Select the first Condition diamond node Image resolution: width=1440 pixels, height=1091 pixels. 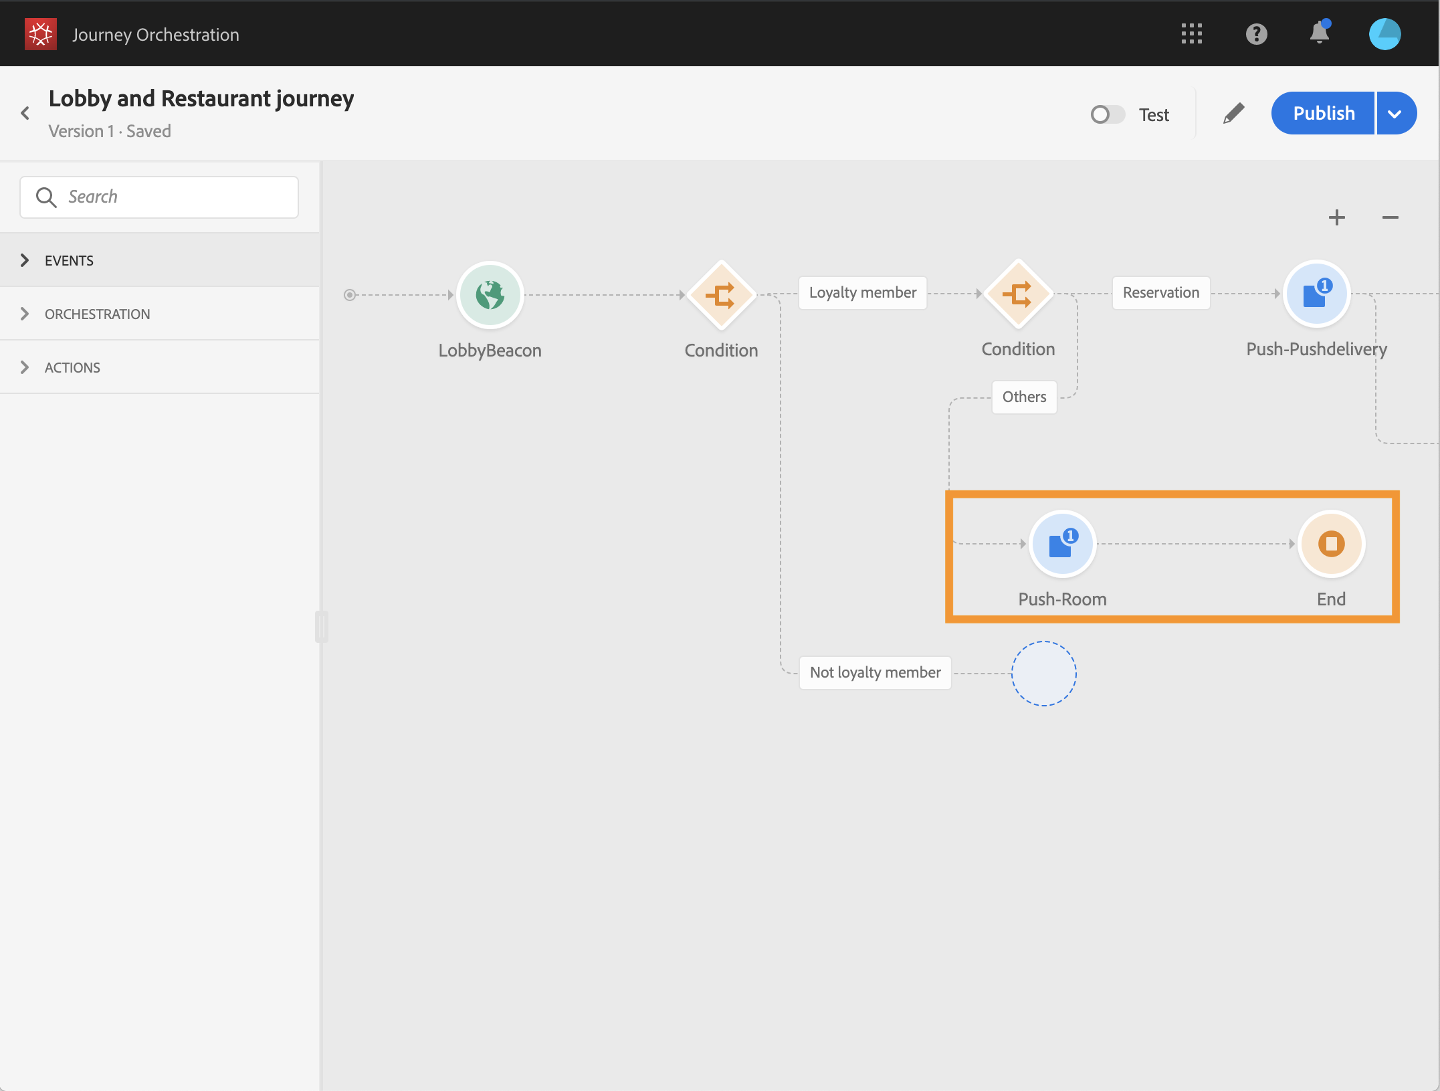tap(721, 294)
